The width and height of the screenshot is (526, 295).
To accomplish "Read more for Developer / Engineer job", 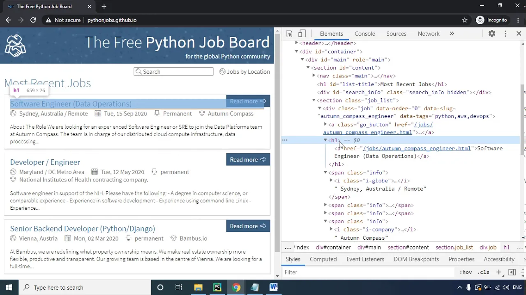I will pyautogui.click(x=248, y=159).
